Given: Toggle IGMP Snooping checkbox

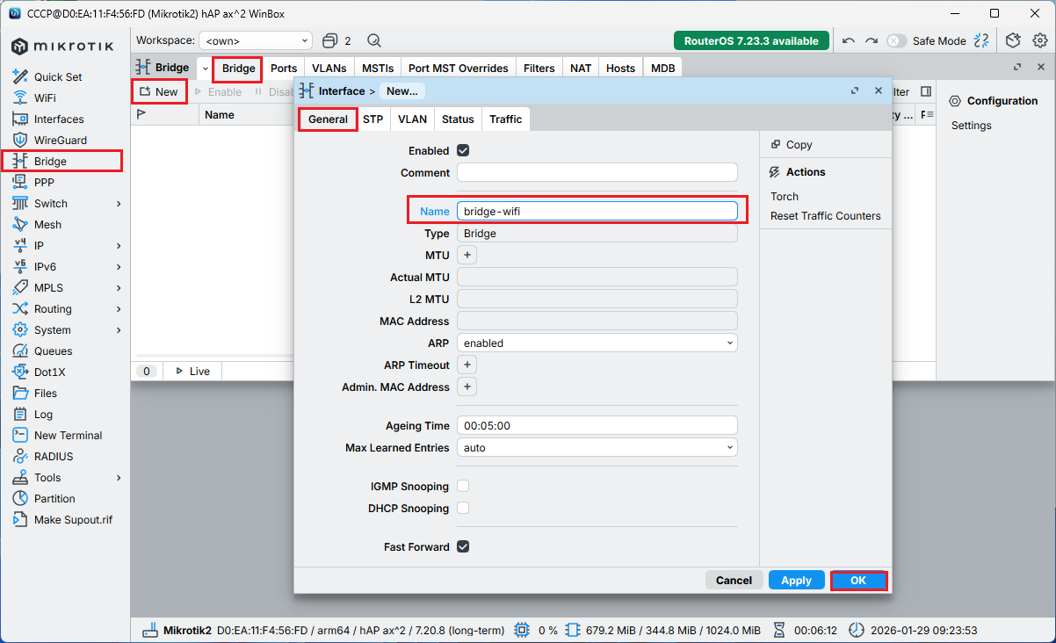Looking at the screenshot, I should click(x=463, y=487).
